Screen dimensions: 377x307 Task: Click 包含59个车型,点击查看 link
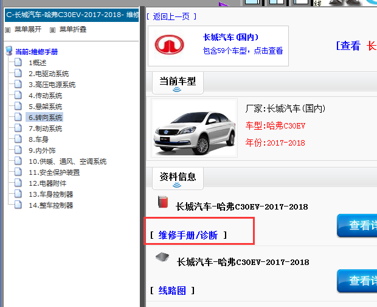243,51
